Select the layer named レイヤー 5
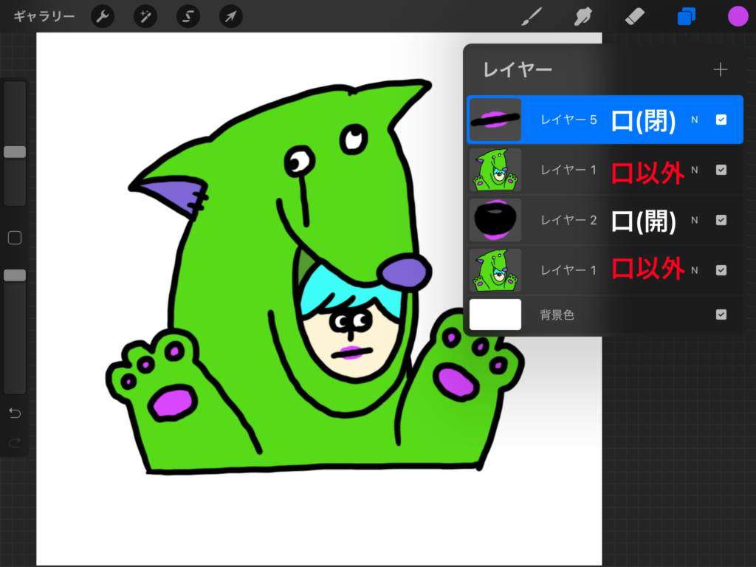 pyautogui.click(x=569, y=120)
